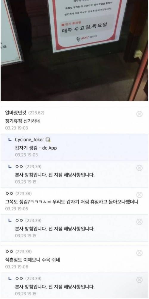The height and width of the screenshot is (299, 149).
Task: Delete the 알바였던것 comment with the X icon
Action: point(139,114)
